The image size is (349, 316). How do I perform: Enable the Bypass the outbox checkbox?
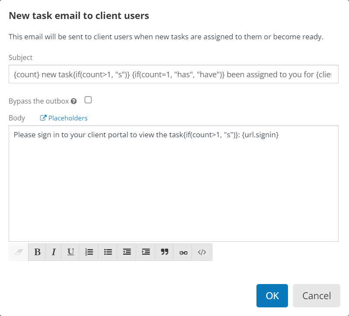click(88, 100)
